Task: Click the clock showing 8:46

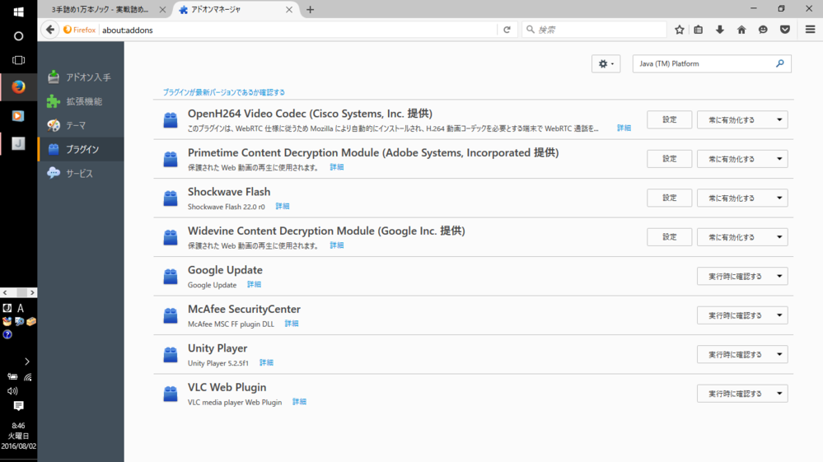Action: point(18,426)
